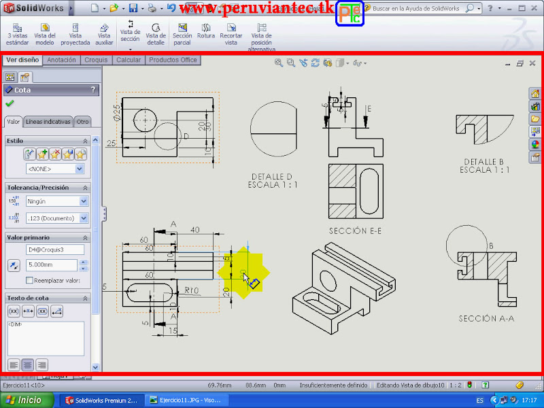
Task: Toggle the Reemplazar valor checkbox
Action: pos(29,280)
